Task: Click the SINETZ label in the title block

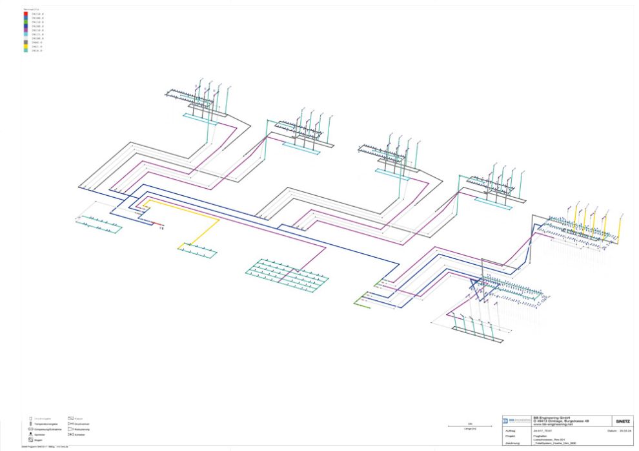Action: click(x=617, y=421)
